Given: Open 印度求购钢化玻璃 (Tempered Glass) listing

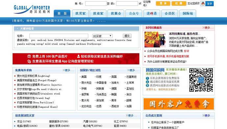Looking at the screenshot, I should [37, 107].
